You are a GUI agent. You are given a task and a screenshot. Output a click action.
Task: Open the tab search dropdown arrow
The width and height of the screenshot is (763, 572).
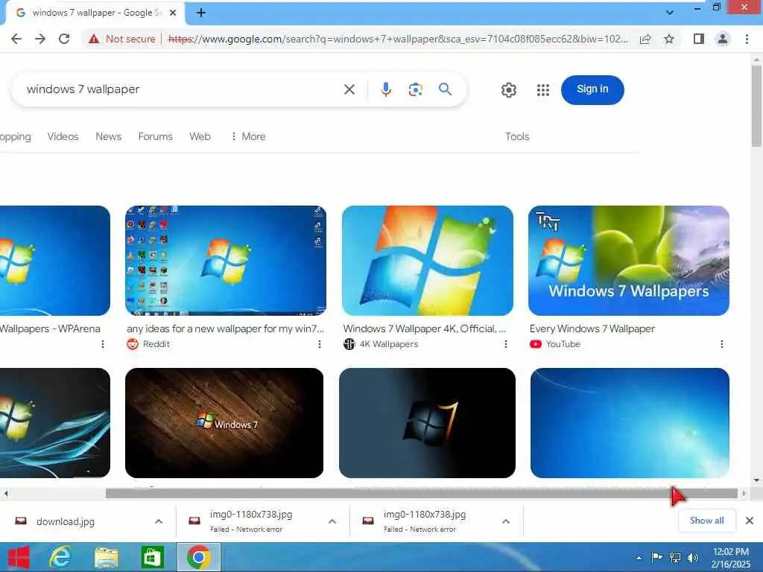670,13
